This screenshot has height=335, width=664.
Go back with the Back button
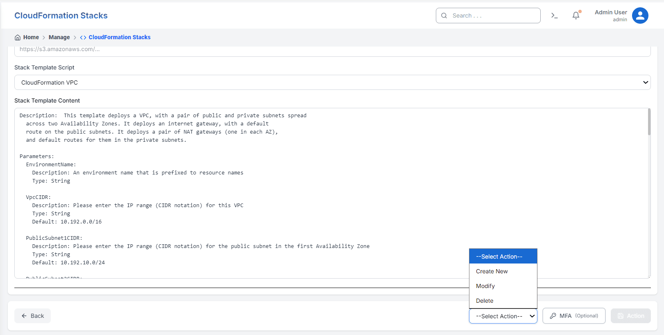(x=32, y=316)
